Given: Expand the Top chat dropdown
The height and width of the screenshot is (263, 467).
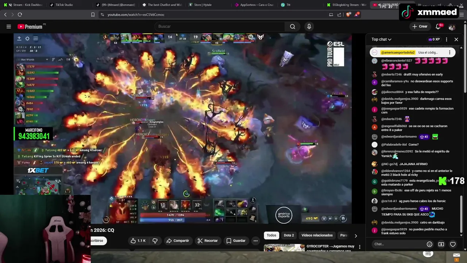Looking at the screenshot, I should click(x=382, y=39).
